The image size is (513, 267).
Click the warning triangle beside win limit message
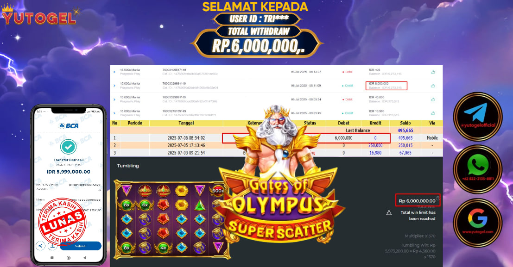tap(389, 213)
